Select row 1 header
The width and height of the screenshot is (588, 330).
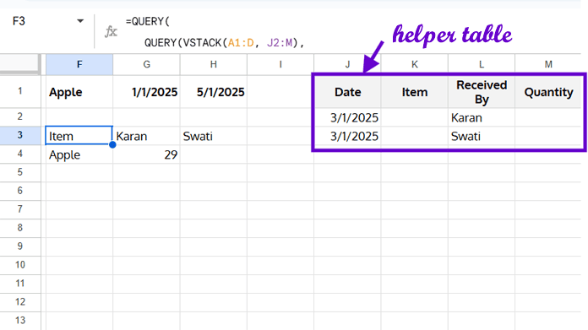[x=20, y=91]
